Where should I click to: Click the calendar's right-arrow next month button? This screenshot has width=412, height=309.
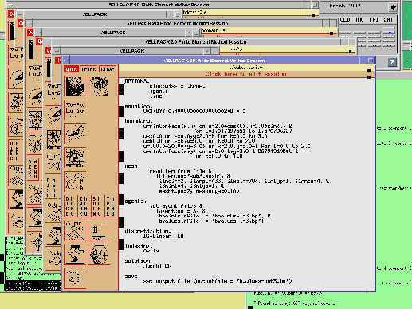pos(393,7)
